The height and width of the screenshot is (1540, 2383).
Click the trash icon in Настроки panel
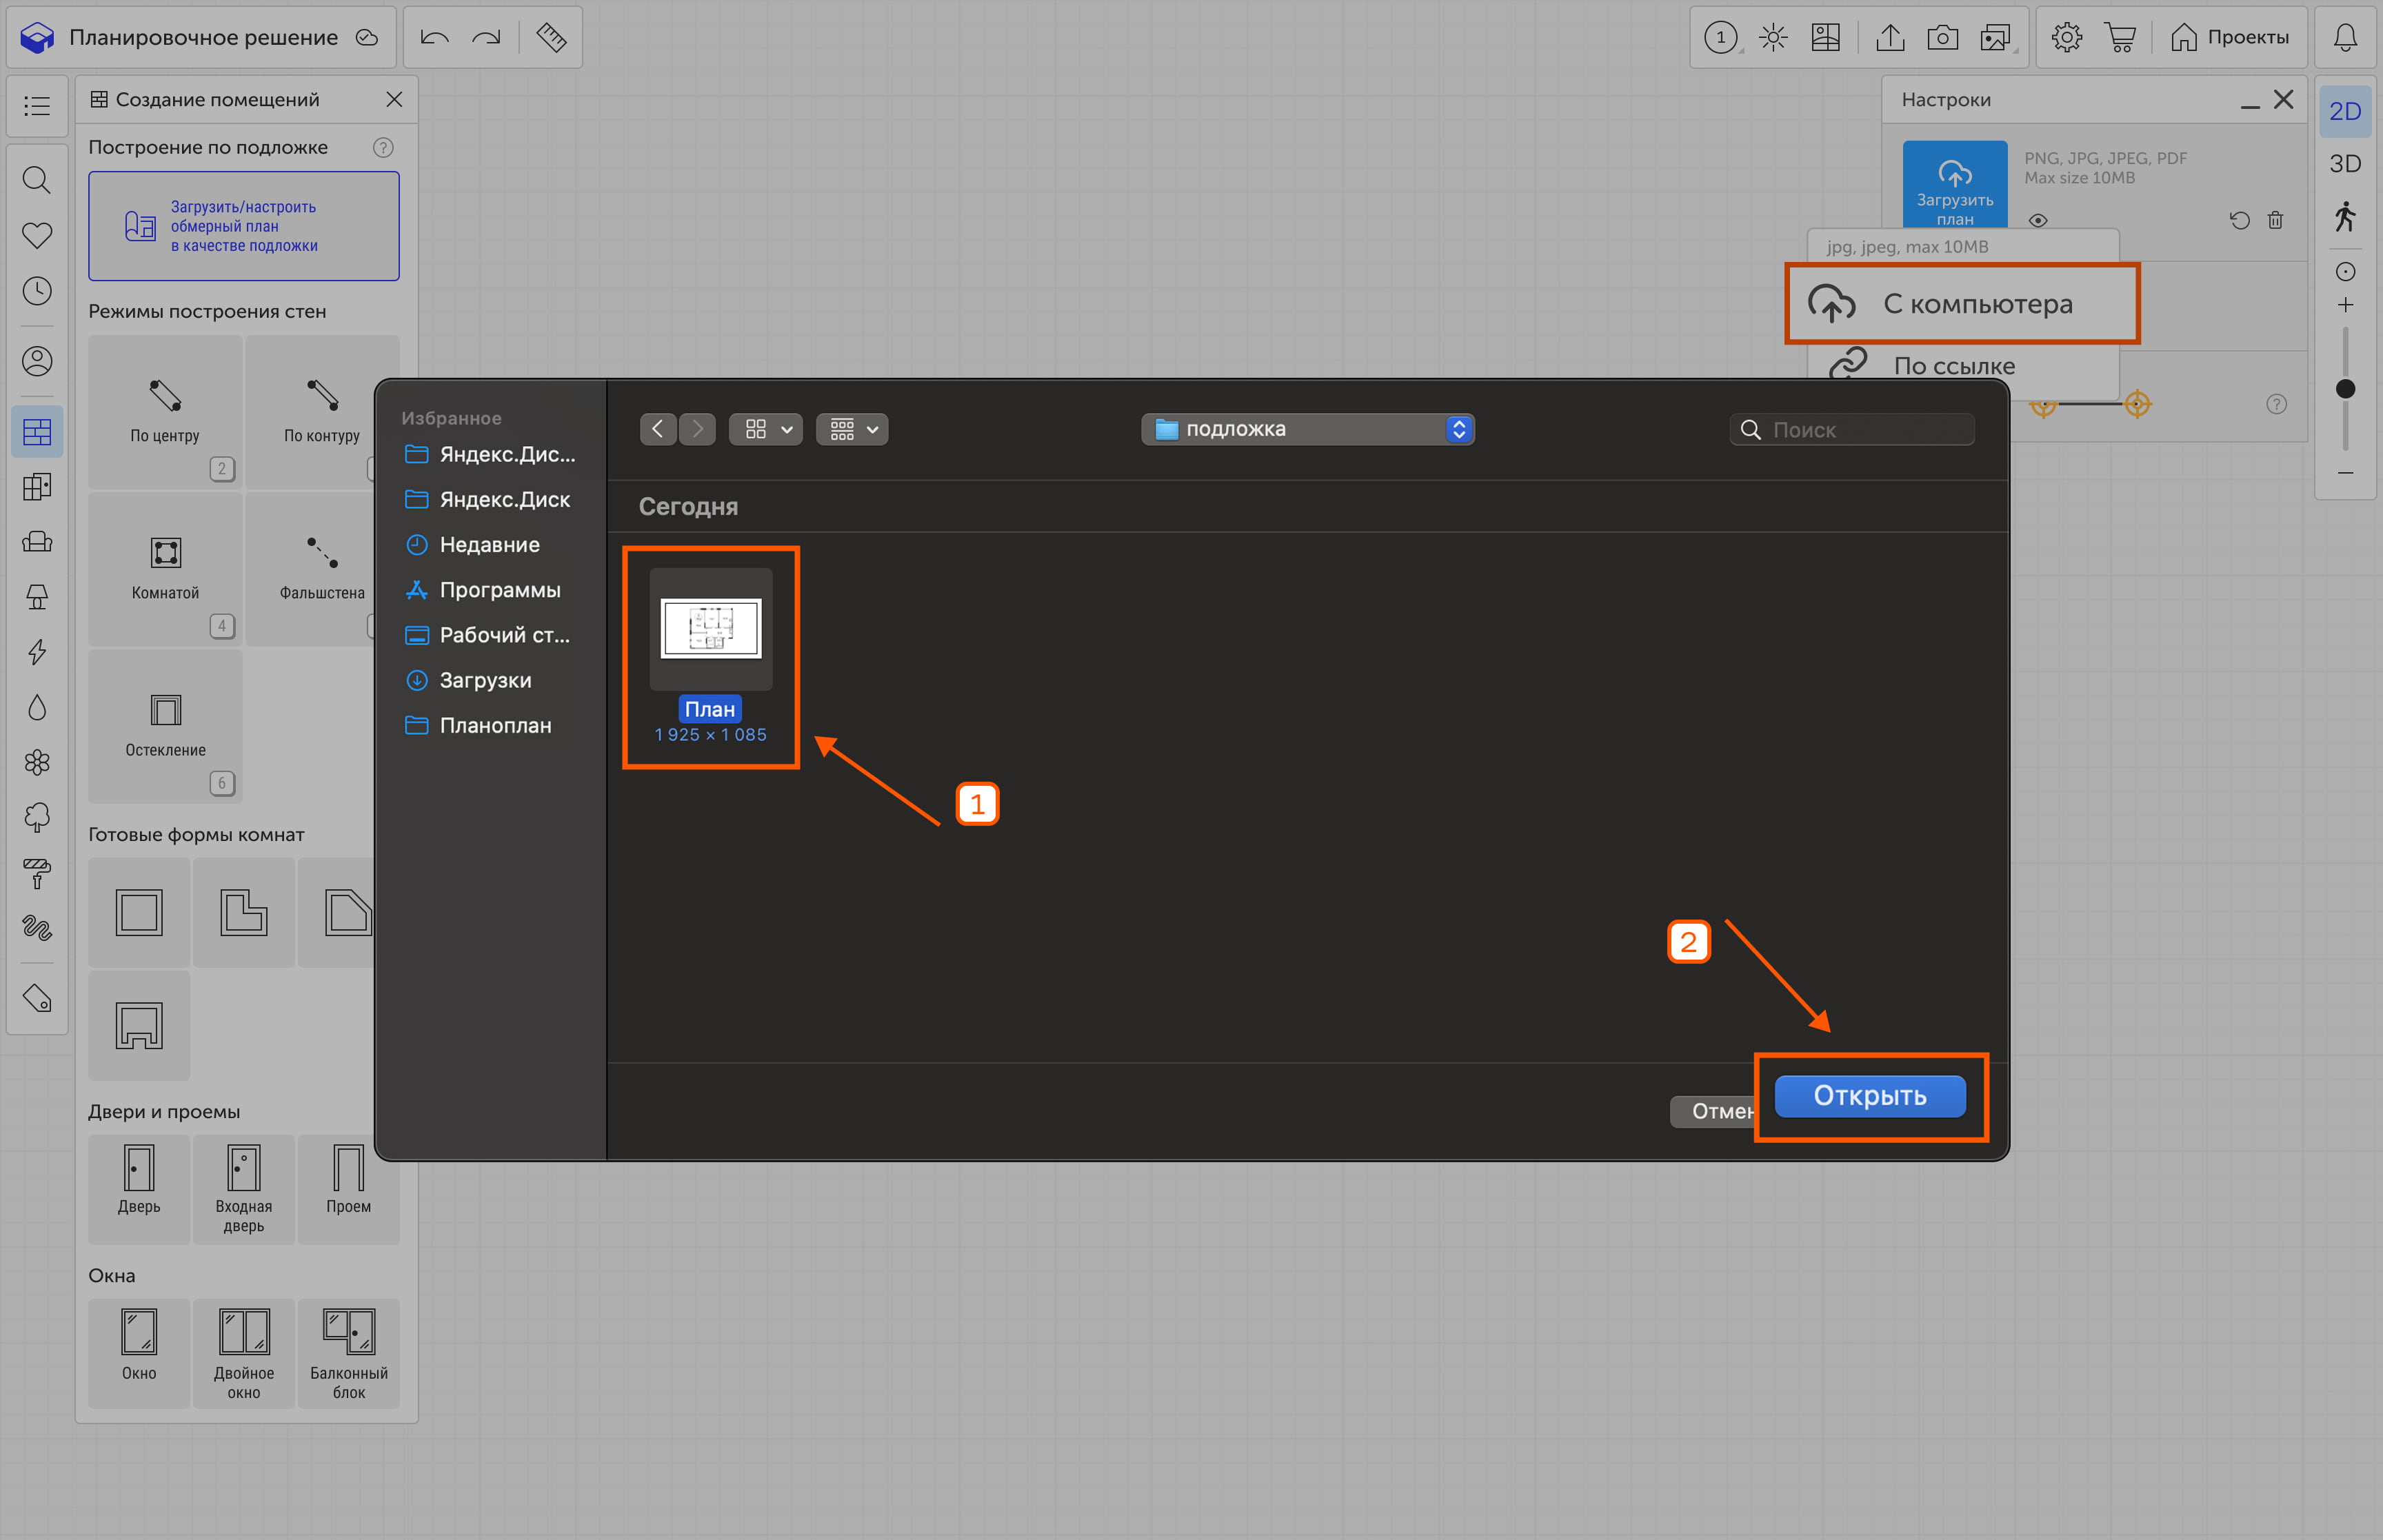(2275, 220)
